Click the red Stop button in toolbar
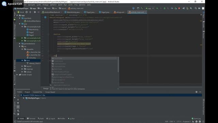The height and width of the screenshot is (123, 218). coord(179,8)
